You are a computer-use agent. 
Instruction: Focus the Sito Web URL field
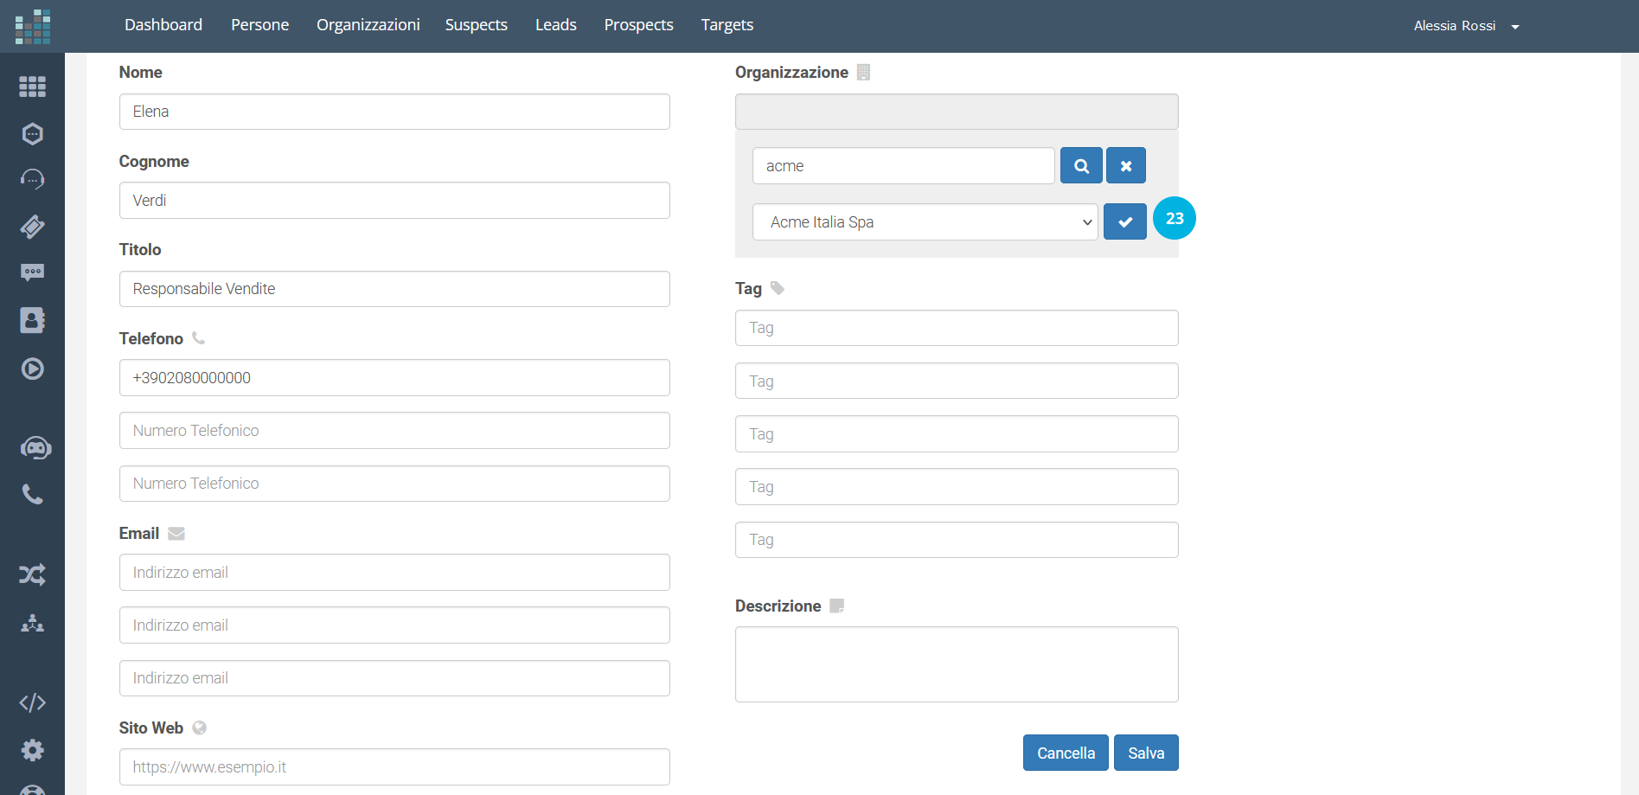click(x=394, y=767)
